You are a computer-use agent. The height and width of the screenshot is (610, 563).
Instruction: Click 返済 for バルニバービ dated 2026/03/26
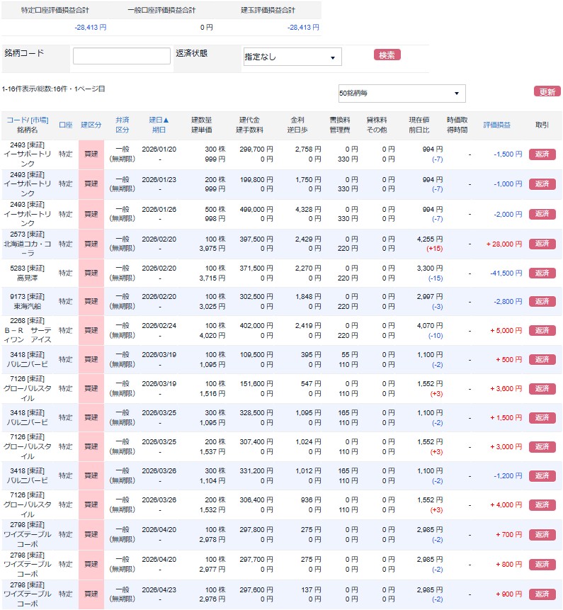click(x=542, y=476)
